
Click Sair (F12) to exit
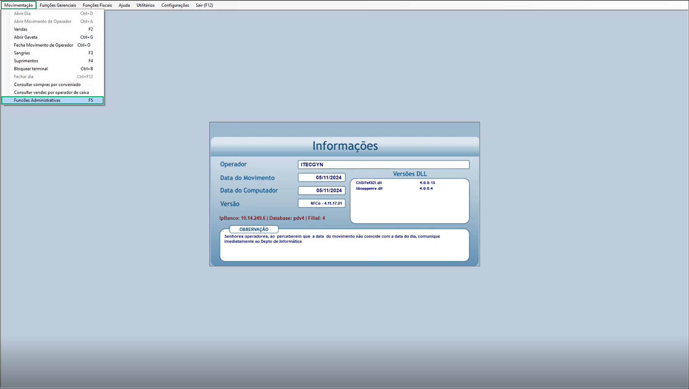click(x=204, y=5)
